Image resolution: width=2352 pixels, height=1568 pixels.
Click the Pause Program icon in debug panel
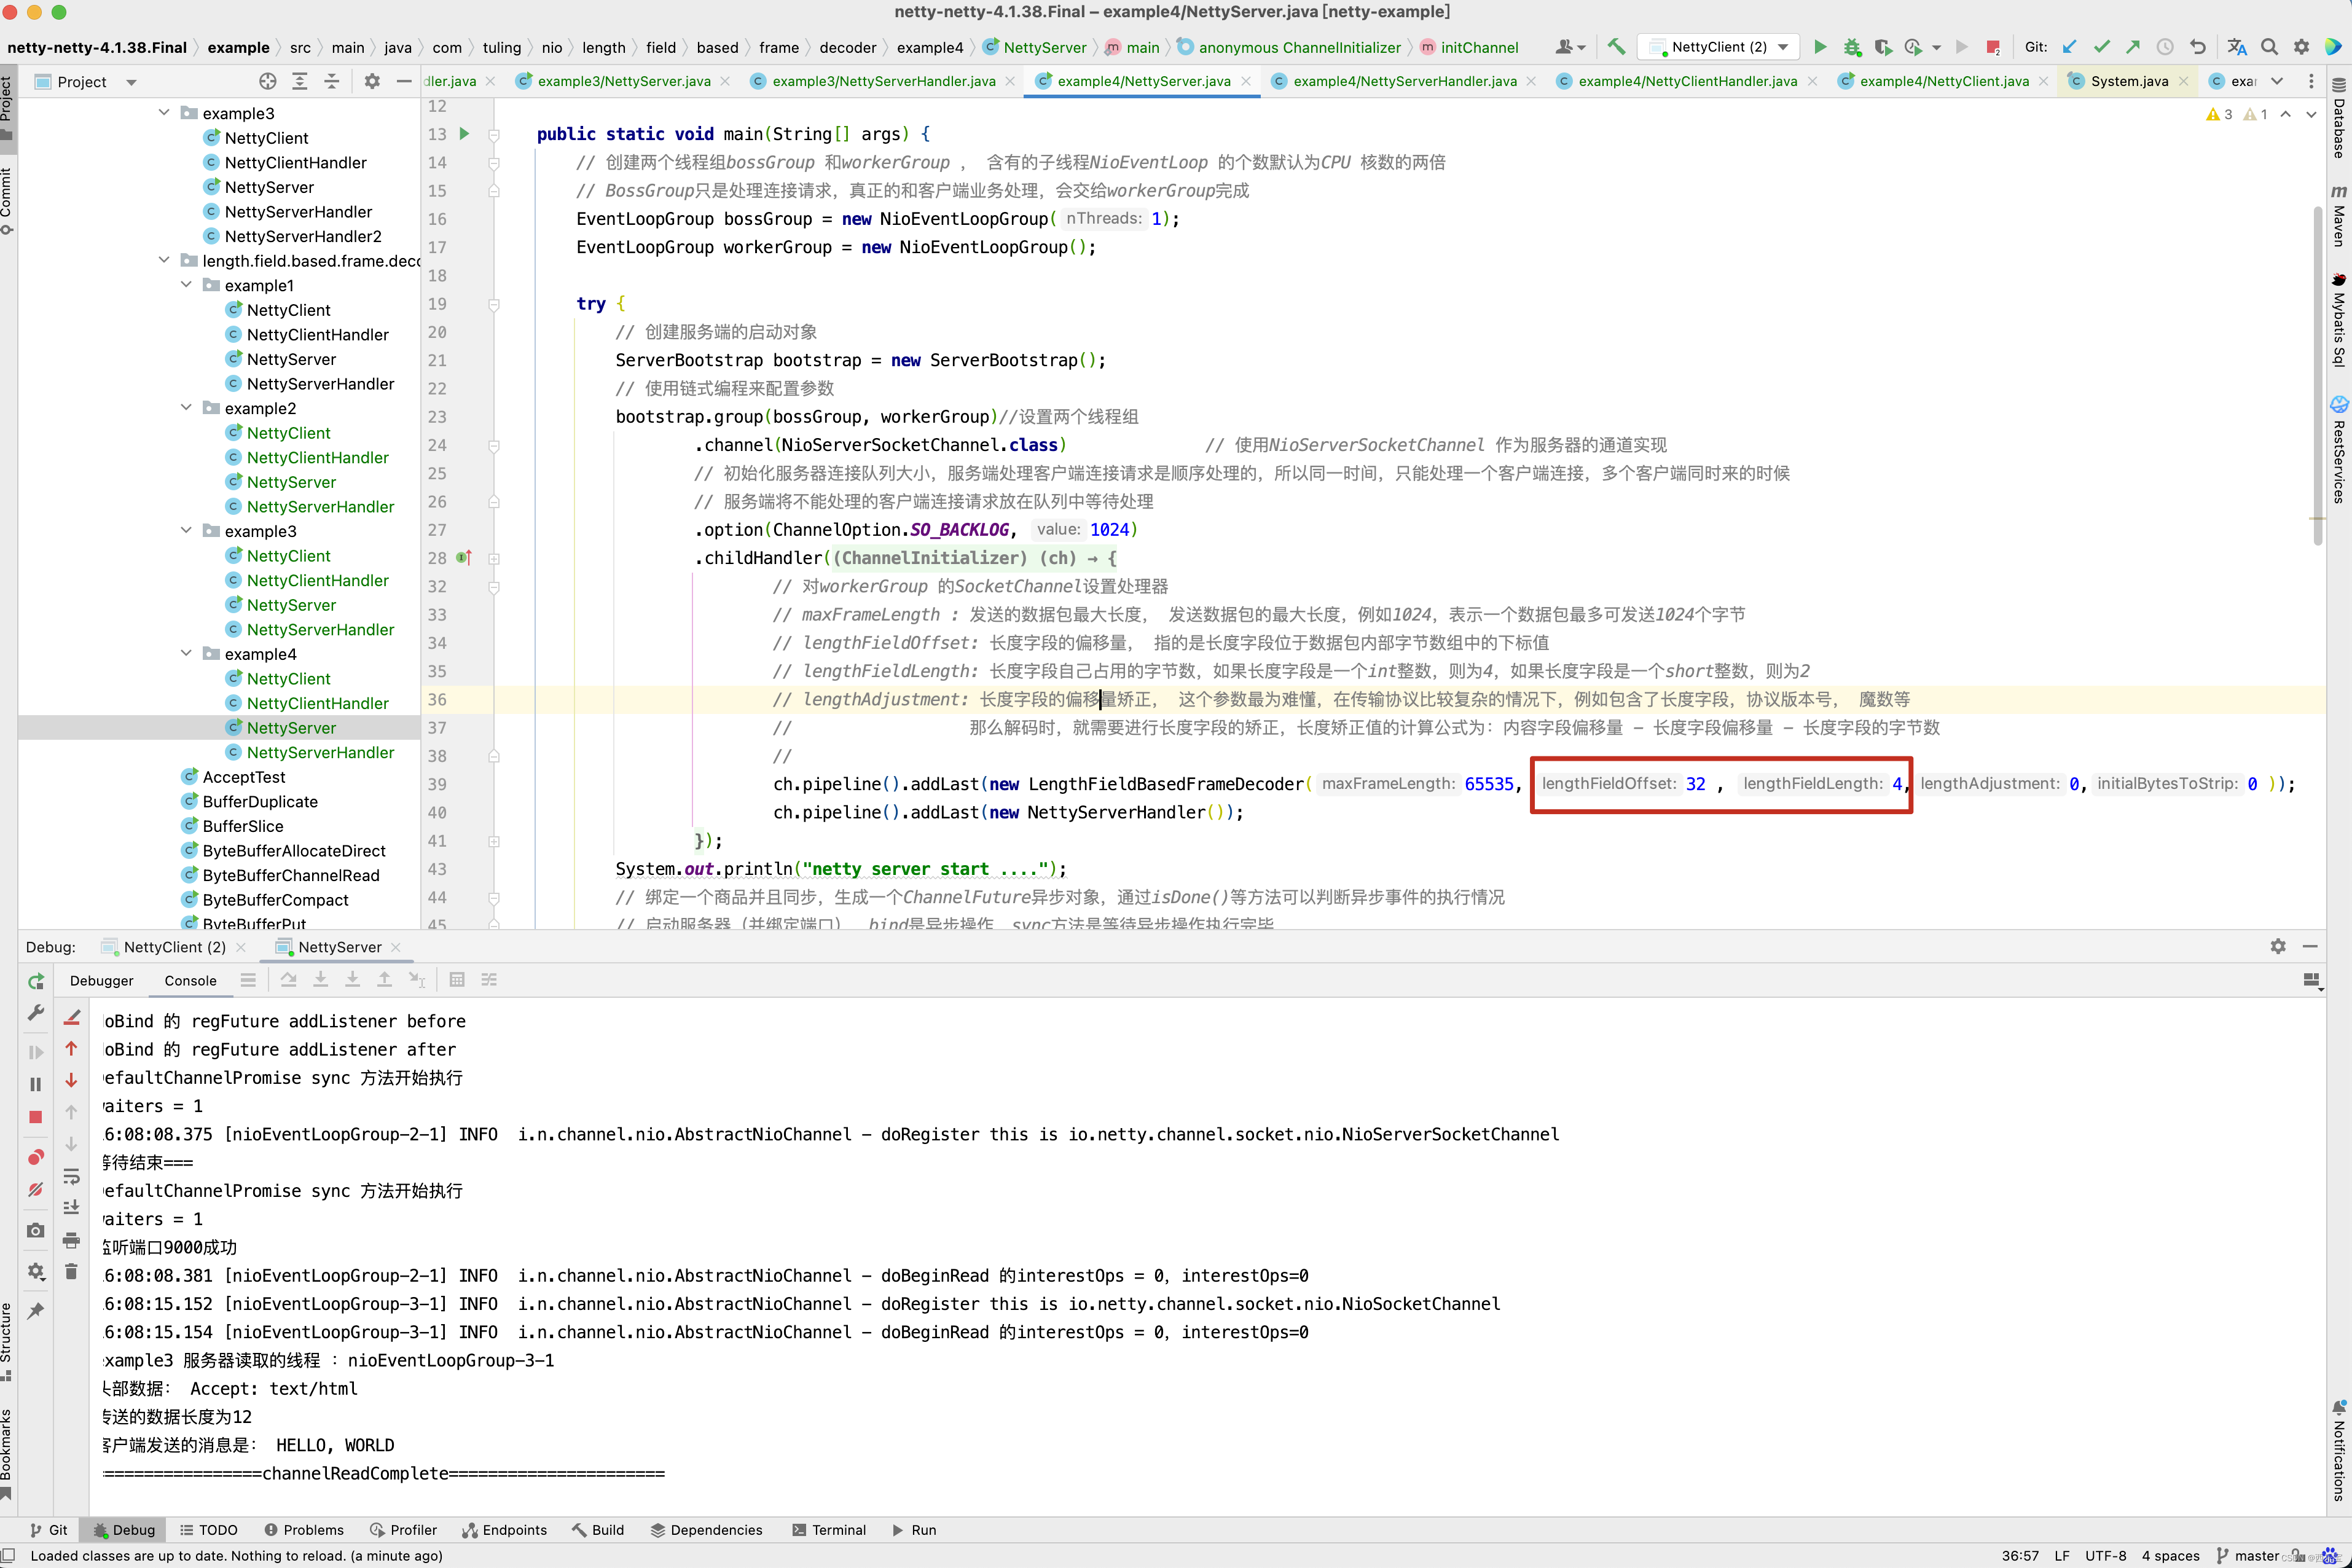36,1084
